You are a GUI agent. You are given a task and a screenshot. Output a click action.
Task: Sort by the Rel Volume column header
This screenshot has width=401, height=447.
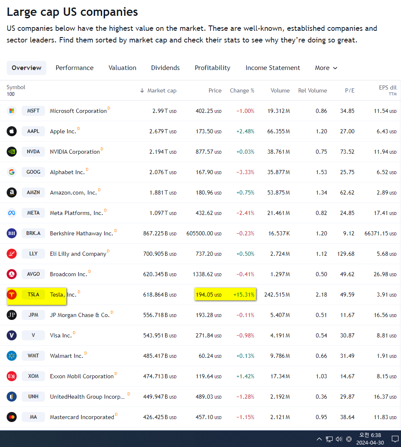[313, 91]
